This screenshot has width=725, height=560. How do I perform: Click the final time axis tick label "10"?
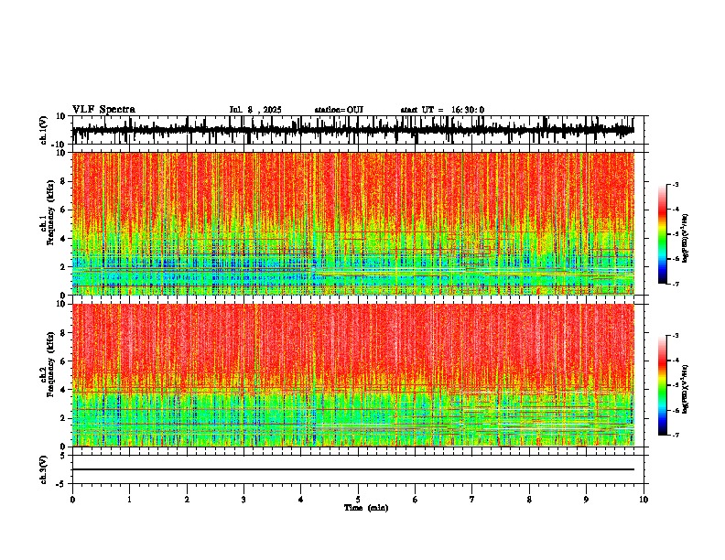point(644,500)
